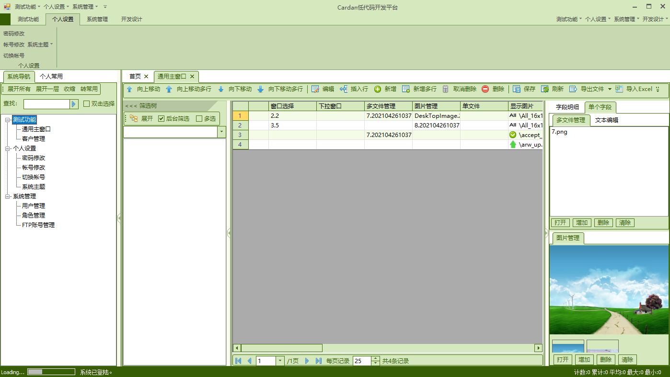Click the 取消删除 undo delete icon
Image resolution: width=670 pixels, height=377 pixels.
(446, 89)
